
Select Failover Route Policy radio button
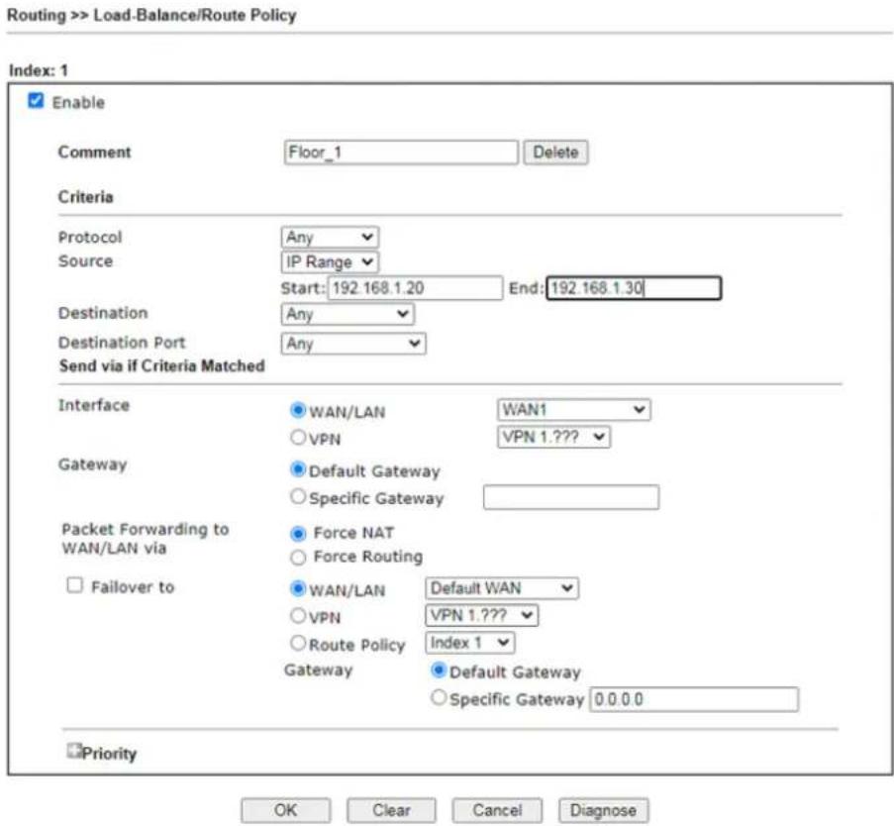click(298, 643)
